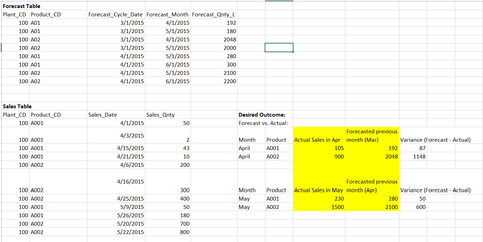
Task: Select the 'Actual Sales in May' header
Action: 319,182
